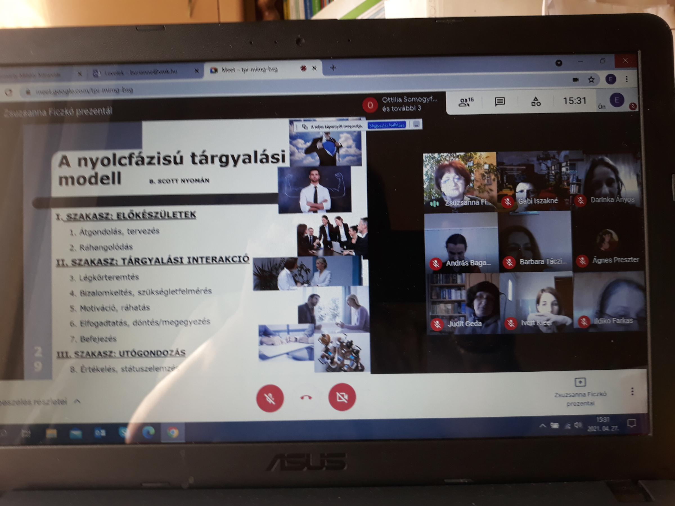675x506 pixels.
Task: Toggle the camera on/off button in Meet
Action: point(342,397)
